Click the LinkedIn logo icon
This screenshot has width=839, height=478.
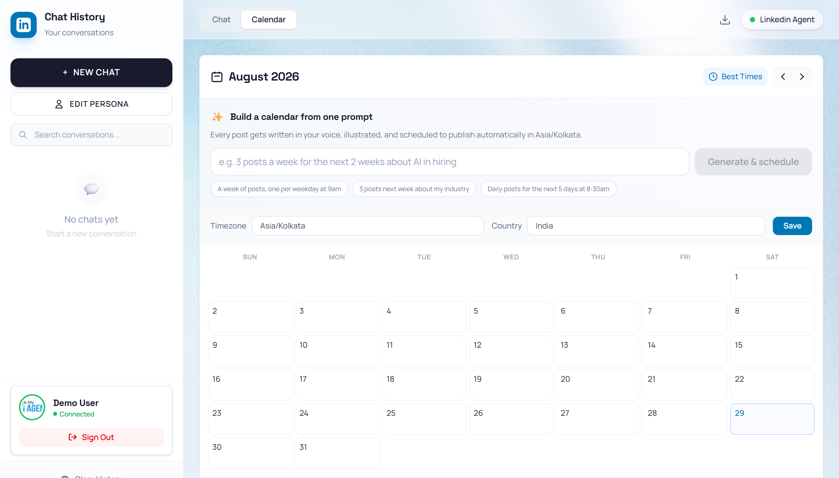(x=23, y=25)
